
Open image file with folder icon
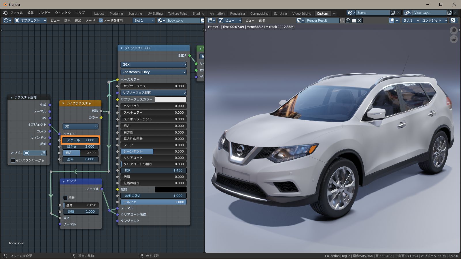coord(354,20)
